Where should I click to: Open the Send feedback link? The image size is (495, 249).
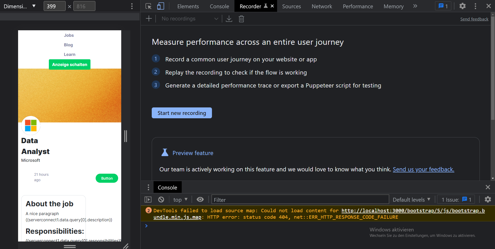point(474,19)
